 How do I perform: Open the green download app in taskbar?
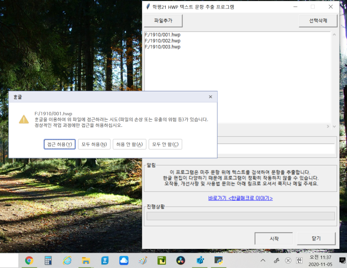click(162, 261)
